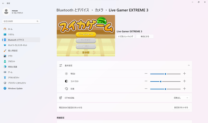208x123 pixels.
Task: Decrease 明るさ with minus button
Action: pyautogui.click(x=146, y=74)
